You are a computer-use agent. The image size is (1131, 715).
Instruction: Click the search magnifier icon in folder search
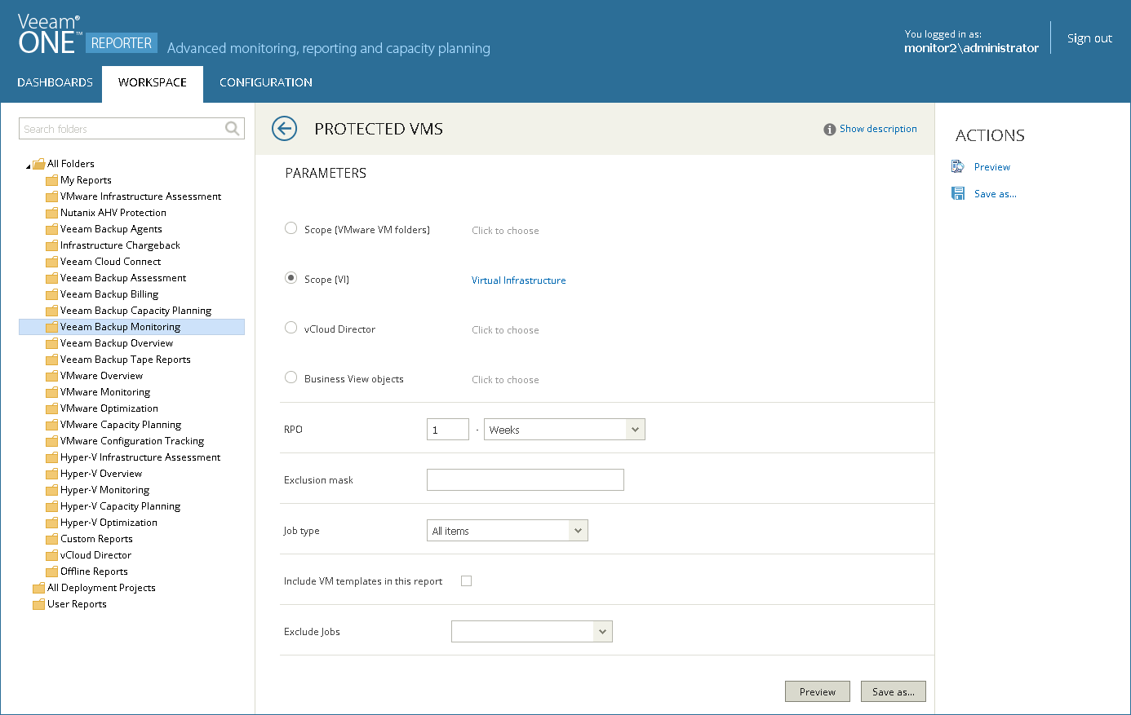[x=233, y=129]
